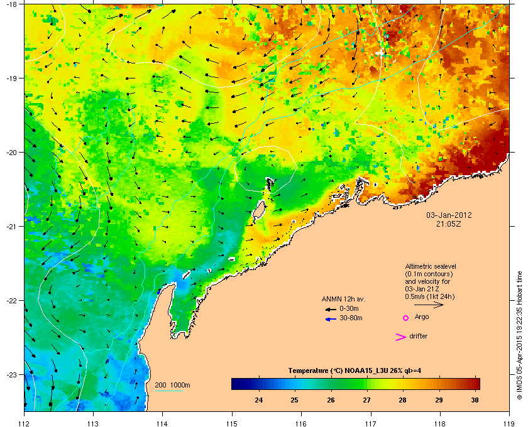Click the blue 30-80m ANMN arrow icon

click(331, 319)
